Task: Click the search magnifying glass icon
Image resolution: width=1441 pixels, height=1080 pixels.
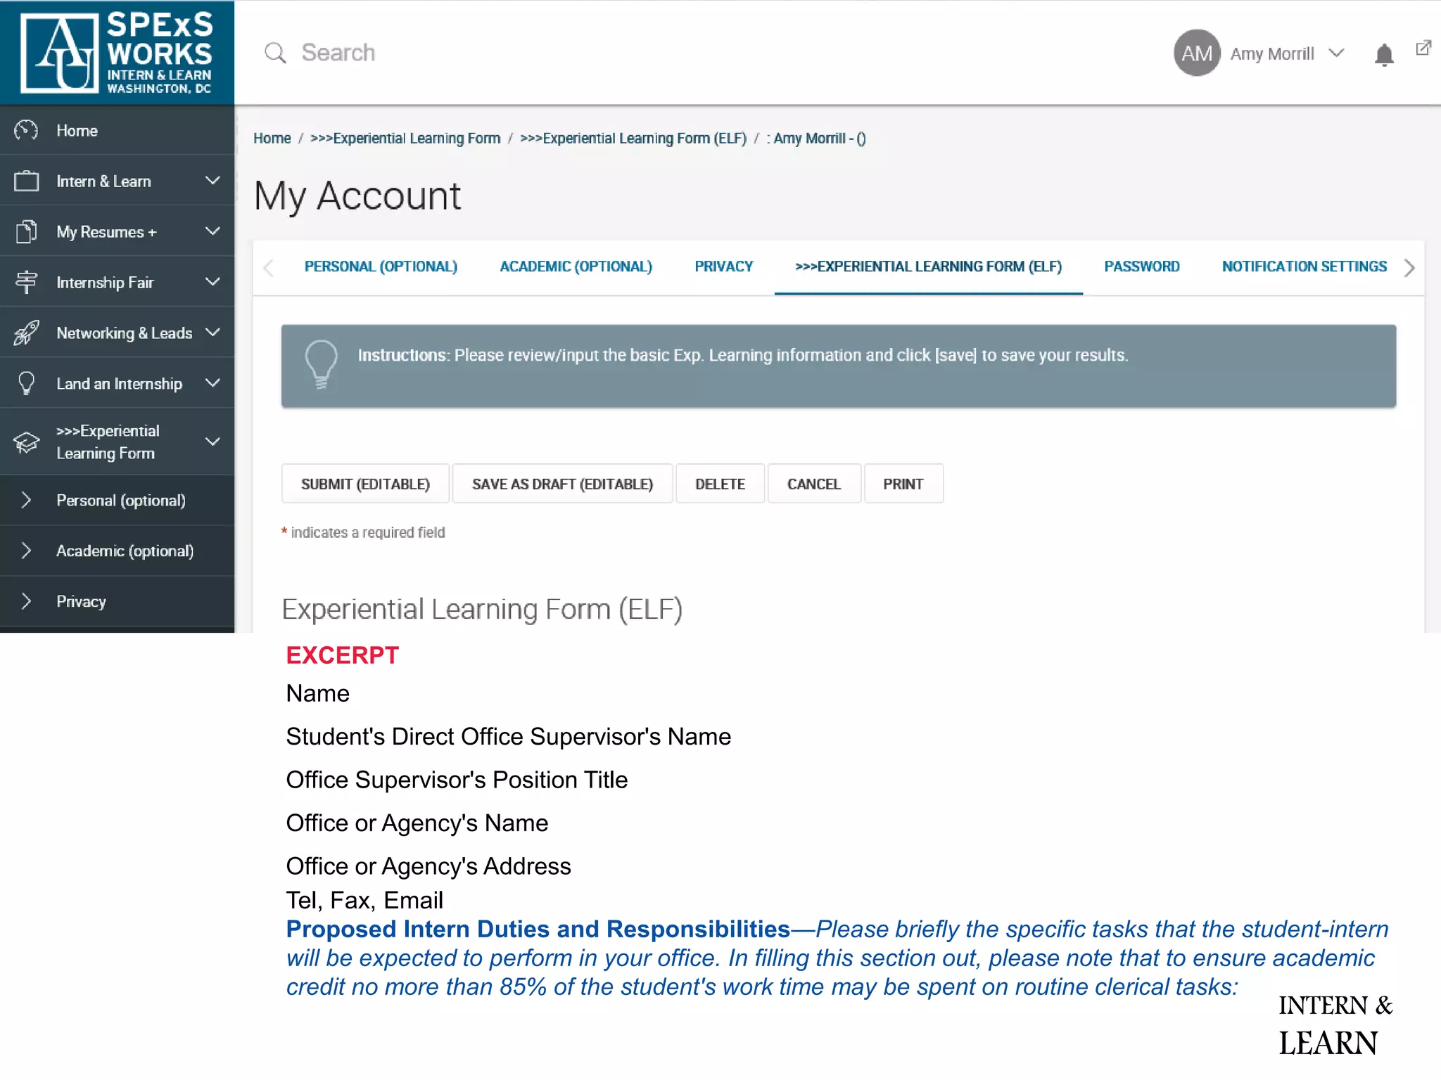Action: pos(275,53)
